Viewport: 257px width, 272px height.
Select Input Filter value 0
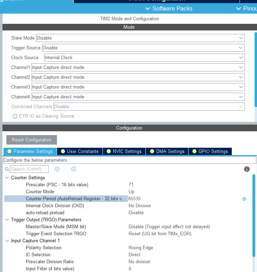pyautogui.click(x=130, y=269)
